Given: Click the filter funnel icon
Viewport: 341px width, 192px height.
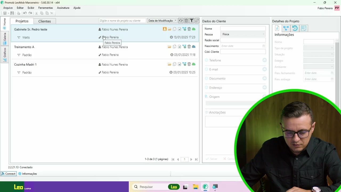Looking at the screenshot, I should 192,21.
